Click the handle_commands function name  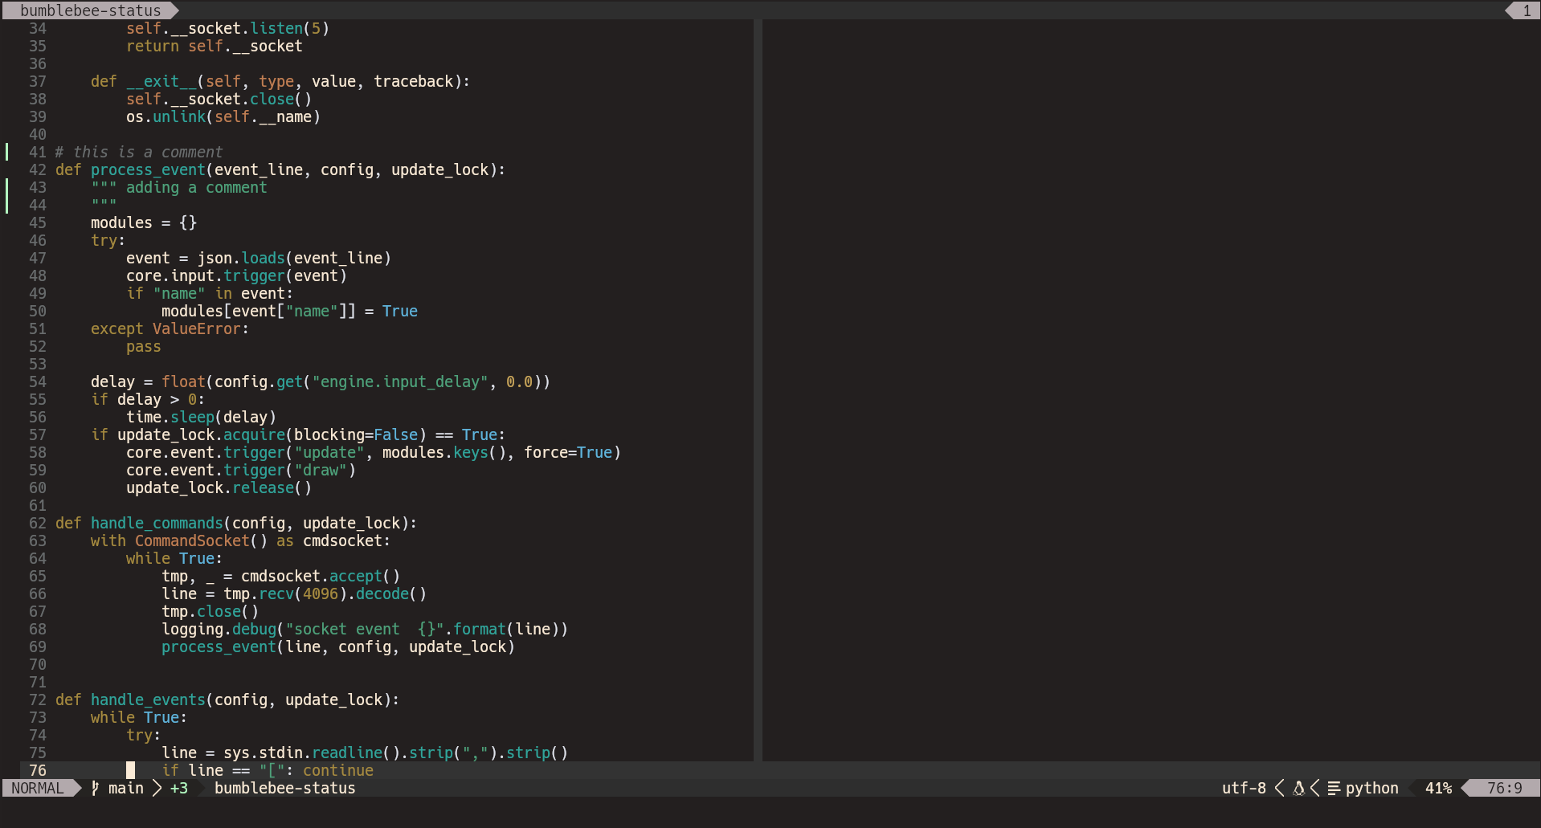click(x=157, y=523)
